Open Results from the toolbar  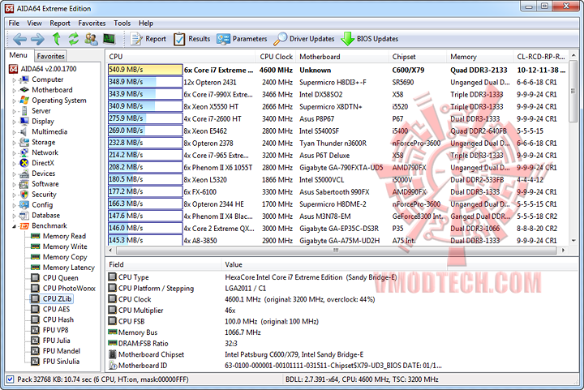191,39
